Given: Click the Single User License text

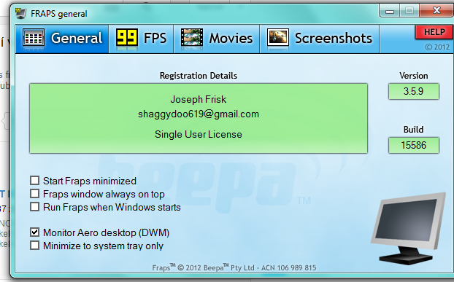Looking at the screenshot, I should tap(199, 134).
